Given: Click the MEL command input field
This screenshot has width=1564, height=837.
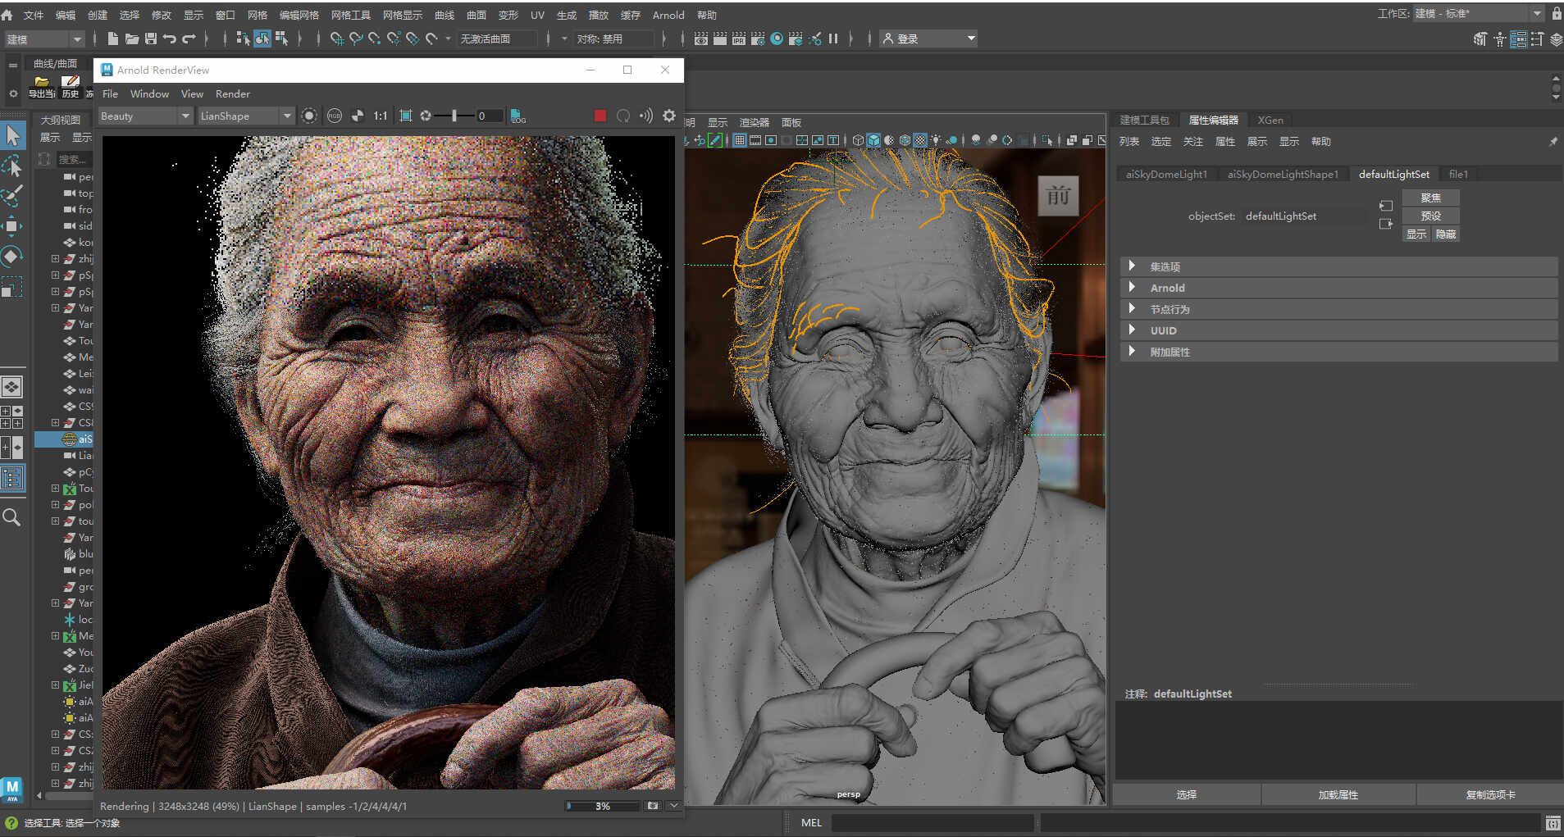Looking at the screenshot, I should [x=932, y=822].
